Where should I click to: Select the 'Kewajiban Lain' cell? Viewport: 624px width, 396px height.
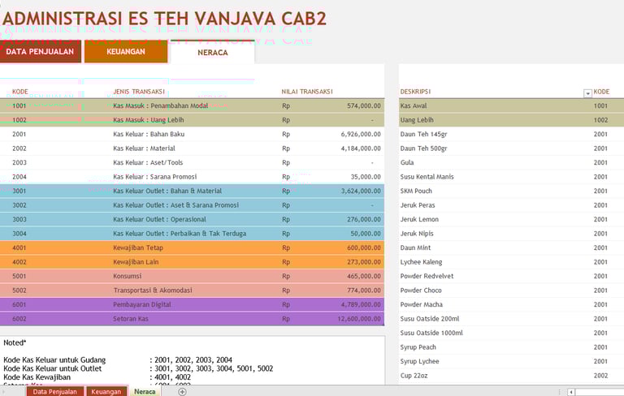tap(136, 262)
